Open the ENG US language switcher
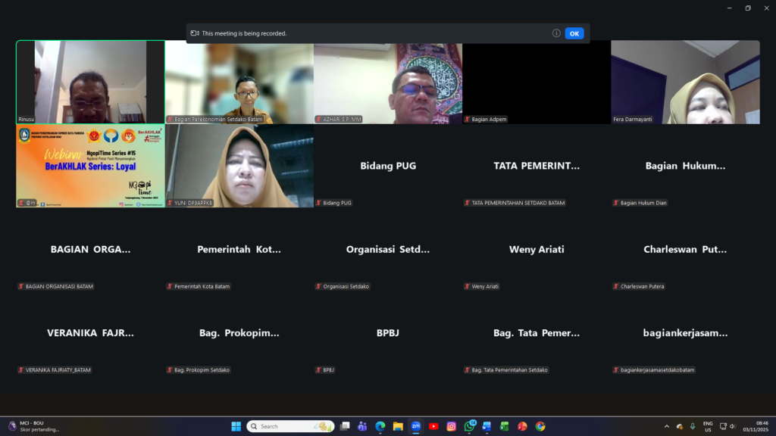 tap(708, 426)
